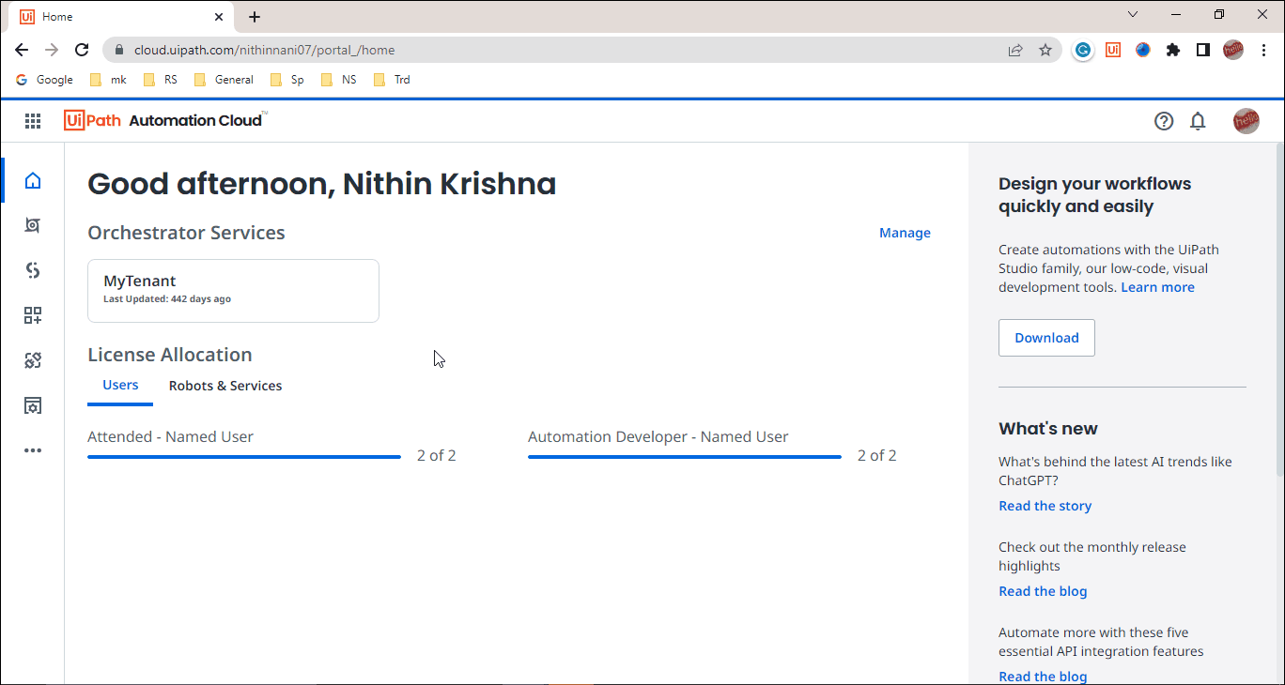The width and height of the screenshot is (1285, 685).
Task: Open the RS bookmarks folder
Action: tap(161, 80)
